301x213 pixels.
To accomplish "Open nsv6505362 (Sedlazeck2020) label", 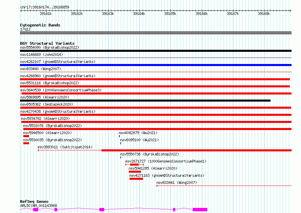I will (x=47, y=104).
